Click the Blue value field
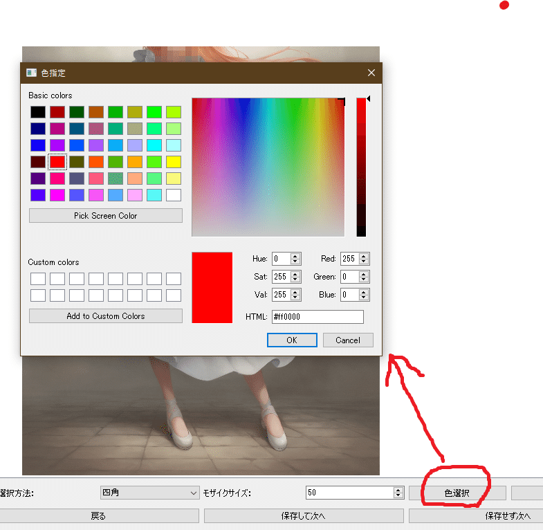The height and width of the screenshot is (530, 543). (x=350, y=295)
